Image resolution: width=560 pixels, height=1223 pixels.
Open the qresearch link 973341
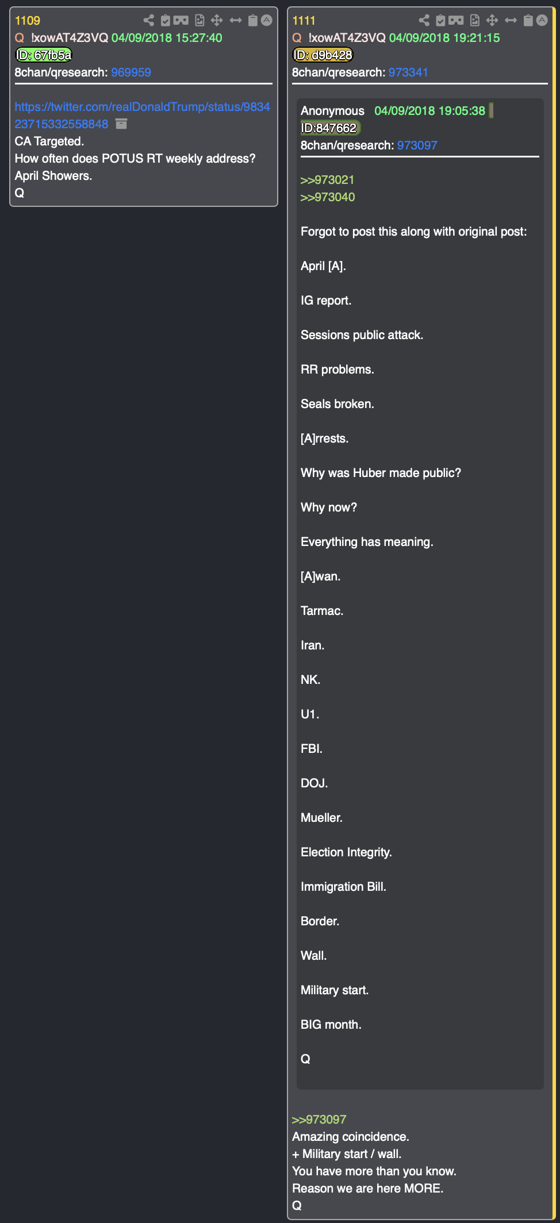coord(408,72)
